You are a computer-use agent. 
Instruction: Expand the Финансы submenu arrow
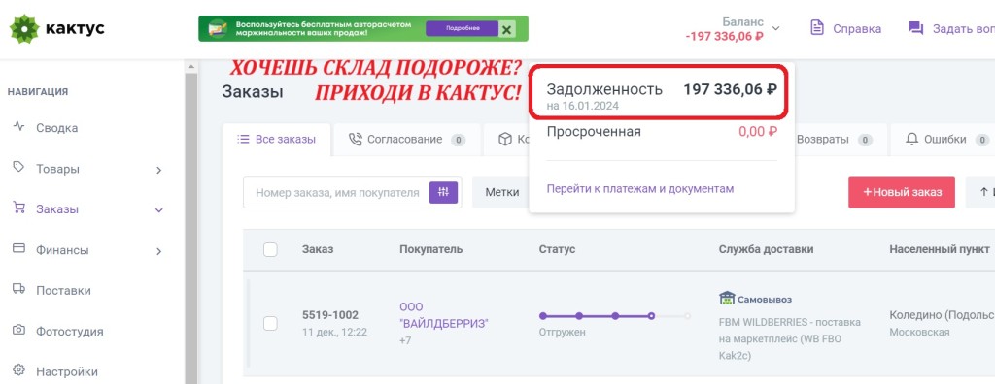(x=158, y=251)
